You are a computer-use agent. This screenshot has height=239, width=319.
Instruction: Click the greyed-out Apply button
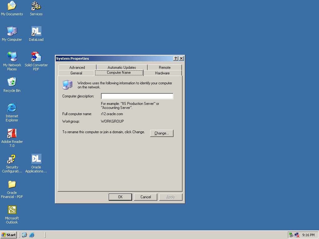[171, 197]
